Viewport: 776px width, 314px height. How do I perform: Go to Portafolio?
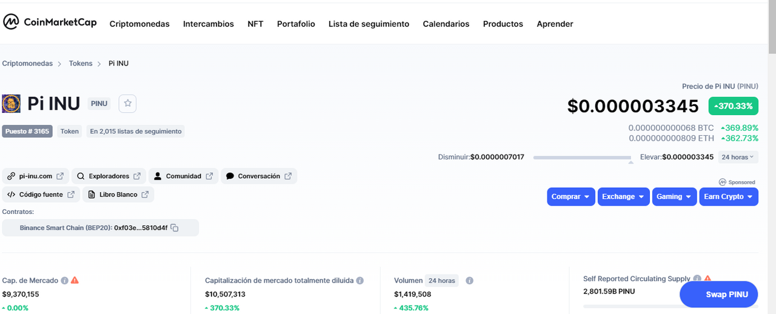coord(296,24)
